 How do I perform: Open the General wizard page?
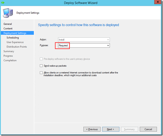(x=8, y=24)
